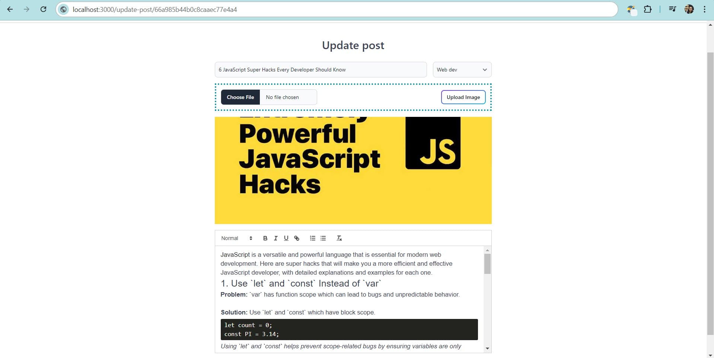Screen dimensions: 714x358
Task: Click the editor's vertical scrollbar thumb
Action: 487,263
